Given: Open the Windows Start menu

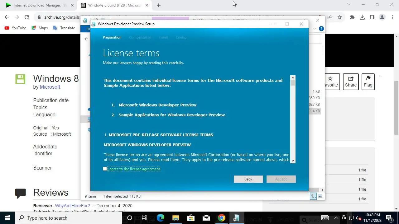Looking at the screenshot, I should (7, 218).
